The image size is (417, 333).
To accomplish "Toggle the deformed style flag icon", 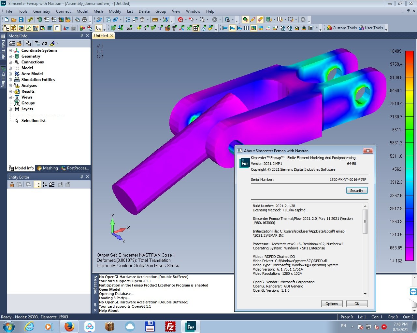I will (232, 28).
